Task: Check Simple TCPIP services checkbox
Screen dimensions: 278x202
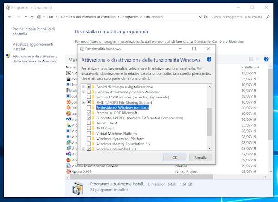Action: (88, 97)
